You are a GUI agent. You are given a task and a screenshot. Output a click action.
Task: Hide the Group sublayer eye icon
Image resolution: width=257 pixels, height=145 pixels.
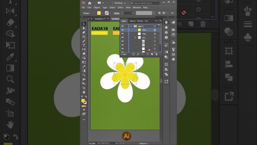tap(122, 37)
